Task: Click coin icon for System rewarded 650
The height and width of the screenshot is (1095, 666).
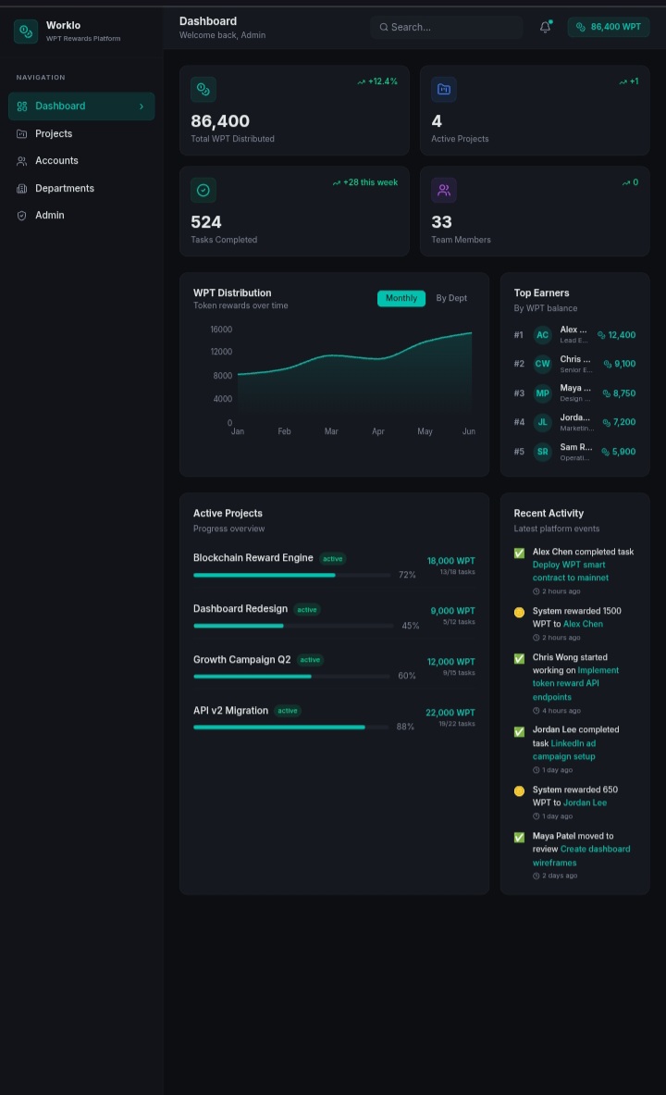Action: 520,791
